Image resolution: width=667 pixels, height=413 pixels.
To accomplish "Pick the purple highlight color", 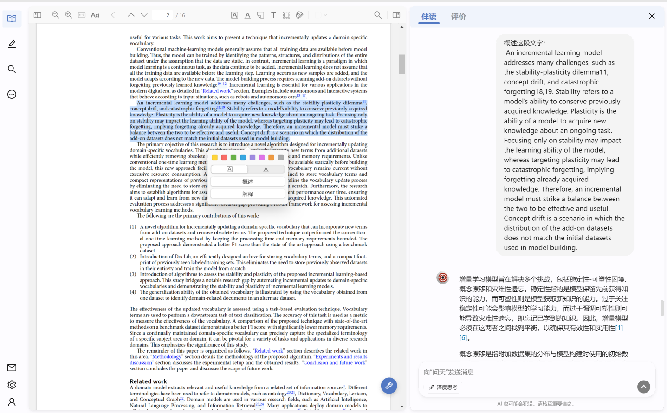I will tap(253, 157).
